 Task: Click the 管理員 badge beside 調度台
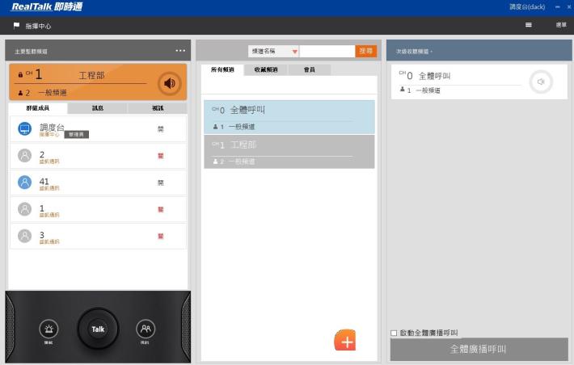pyautogui.click(x=76, y=134)
